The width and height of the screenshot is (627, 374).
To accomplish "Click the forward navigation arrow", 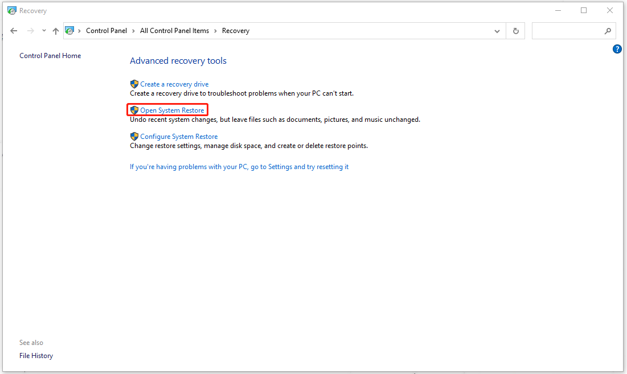I will [30, 31].
